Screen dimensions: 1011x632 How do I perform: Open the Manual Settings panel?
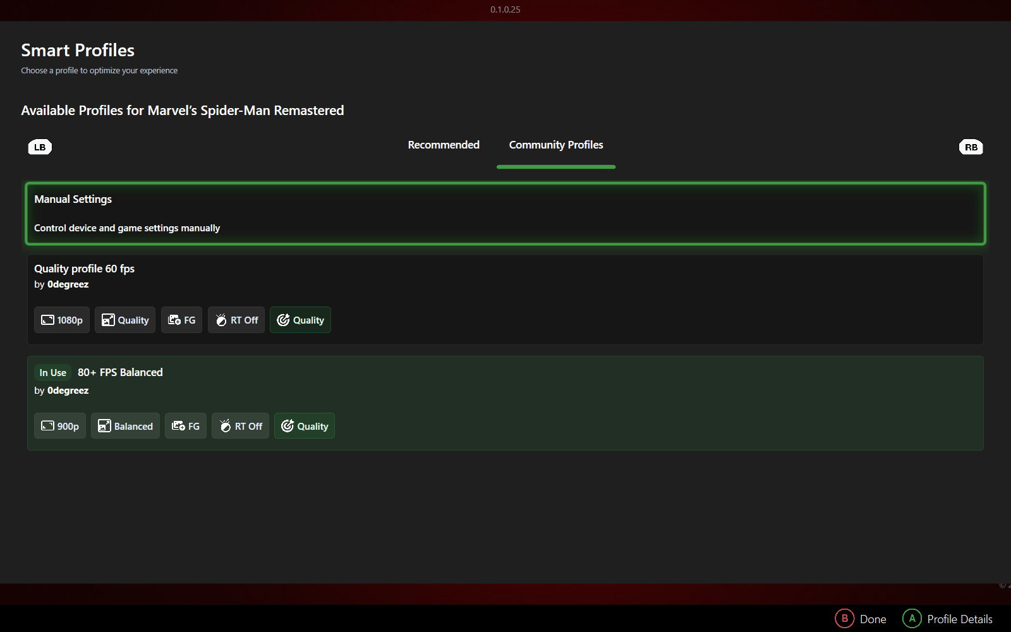click(505, 213)
